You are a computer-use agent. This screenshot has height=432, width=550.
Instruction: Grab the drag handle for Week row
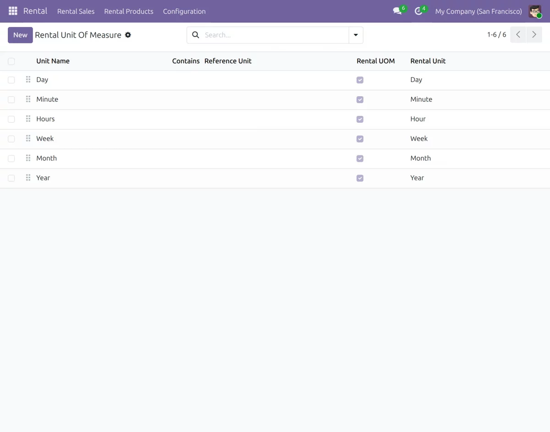(28, 139)
